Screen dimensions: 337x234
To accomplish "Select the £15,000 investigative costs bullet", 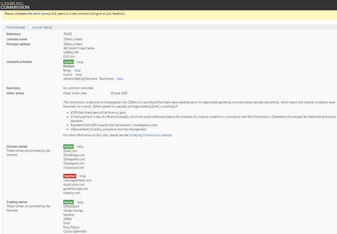I will click(114, 125).
